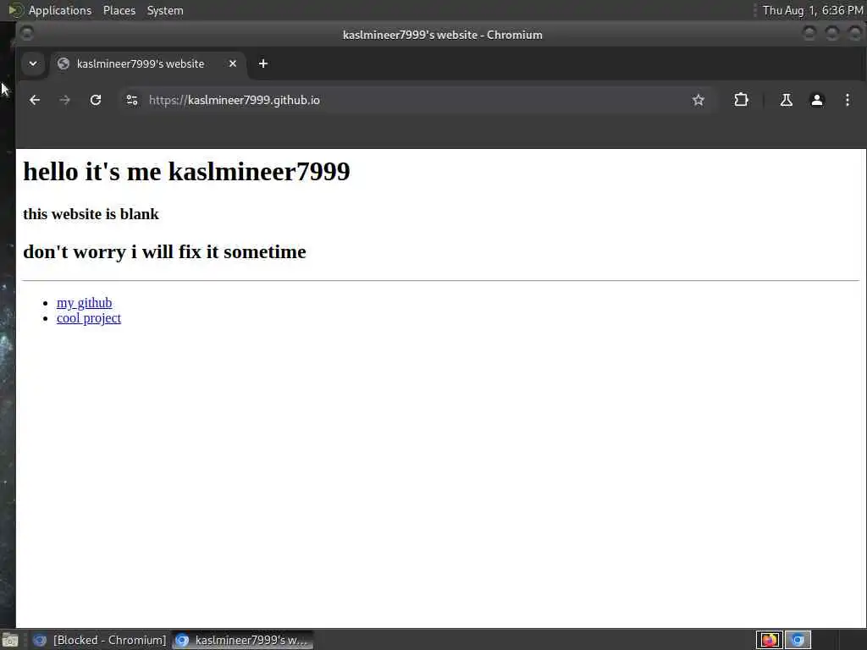The width and height of the screenshot is (867, 650).
Task: Maximize the Chromium window
Action: coord(831,34)
